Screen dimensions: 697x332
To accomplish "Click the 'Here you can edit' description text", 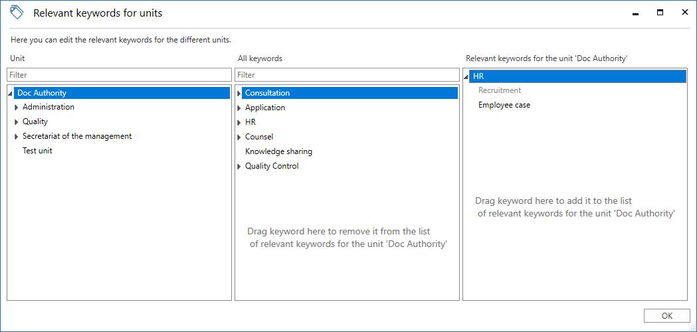I will point(120,40).
